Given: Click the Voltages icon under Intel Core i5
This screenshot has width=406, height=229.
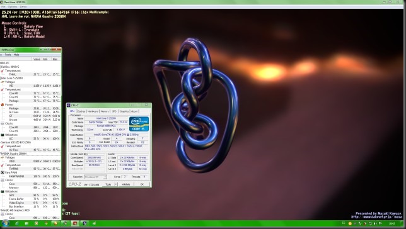Looking at the screenshot, I should coord(3,82).
